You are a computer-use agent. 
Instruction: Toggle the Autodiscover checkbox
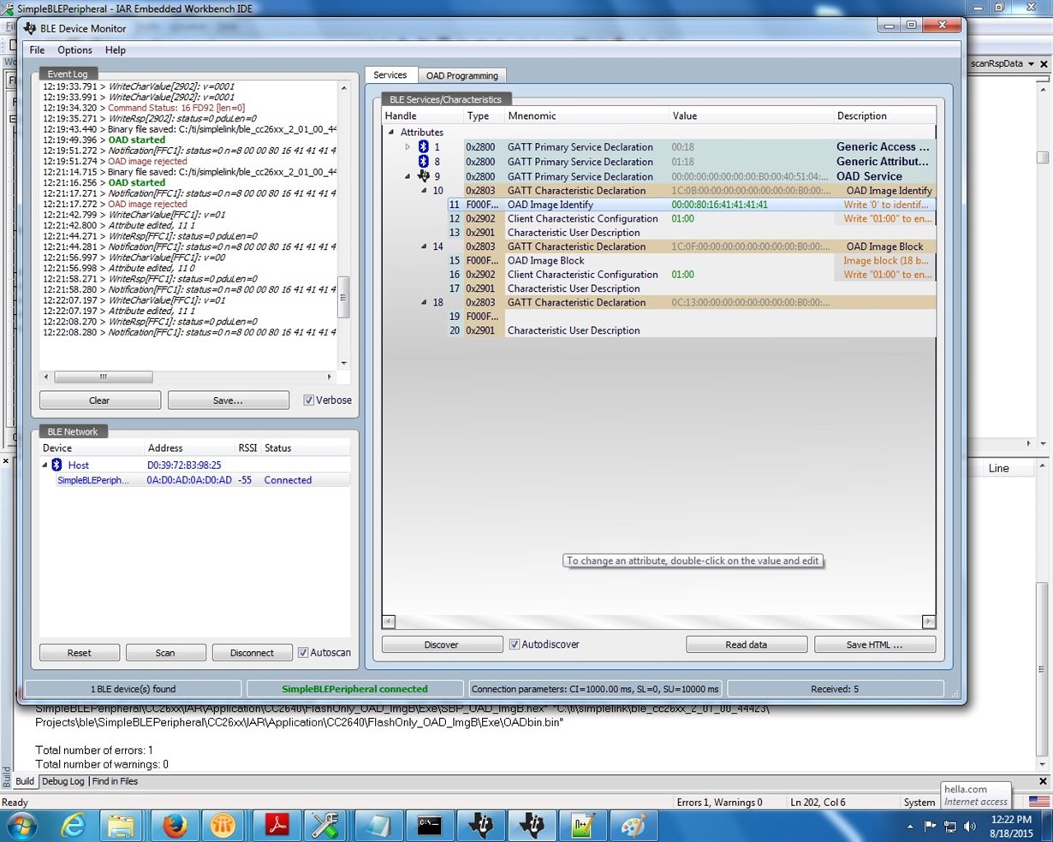coord(515,644)
